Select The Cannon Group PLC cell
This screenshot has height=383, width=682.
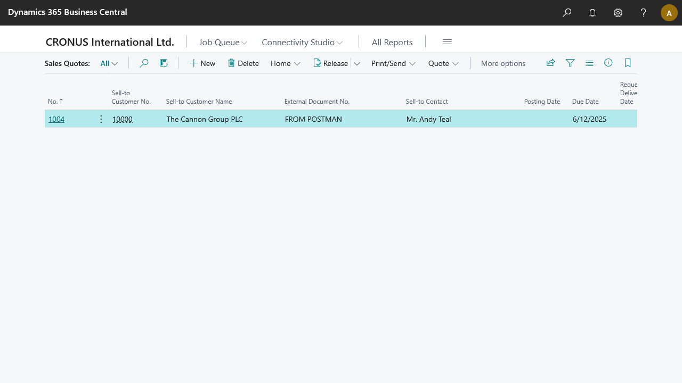tap(205, 119)
